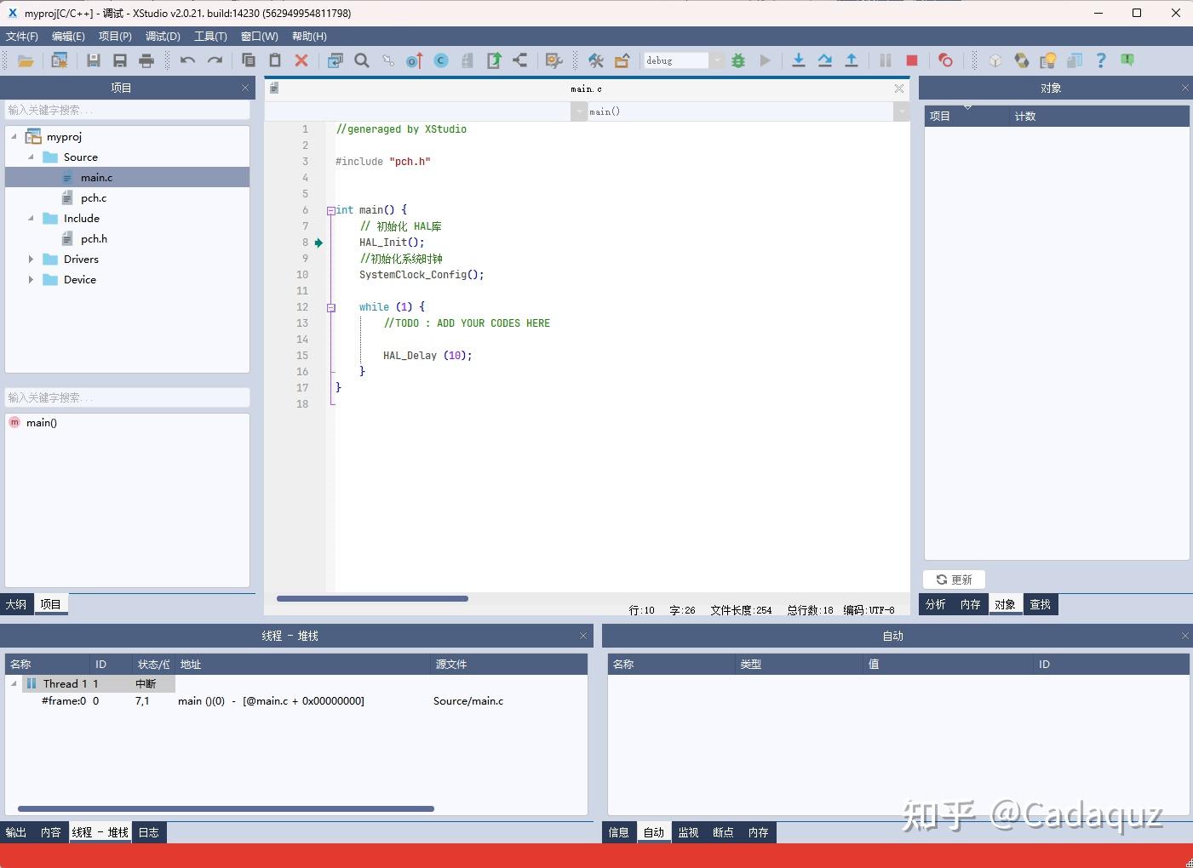The height and width of the screenshot is (868, 1193).
Task: Expand the Drivers folder
Action: tap(31, 259)
